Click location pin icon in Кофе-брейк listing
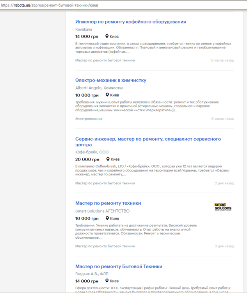This screenshot has height=293, width=247. click(x=108, y=159)
